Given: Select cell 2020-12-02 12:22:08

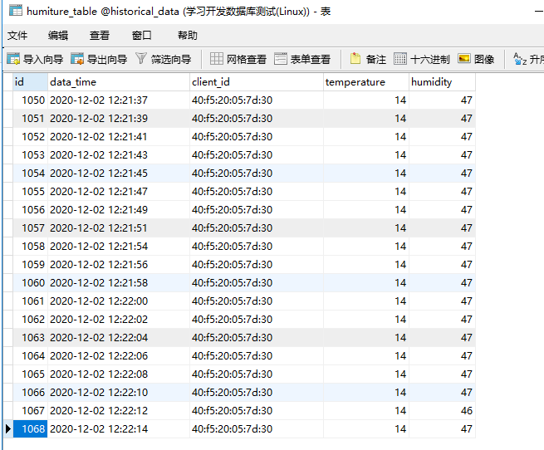Looking at the screenshot, I should pyautogui.click(x=119, y=374).
